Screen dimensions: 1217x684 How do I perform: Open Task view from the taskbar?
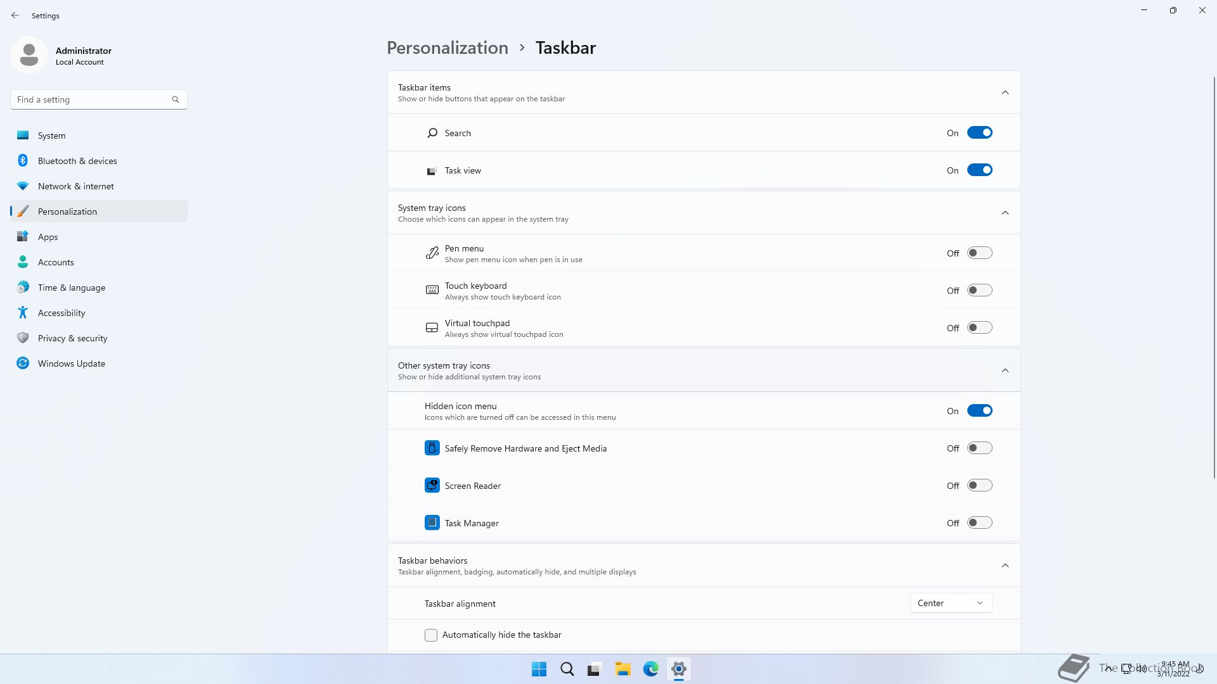[594, 669]
